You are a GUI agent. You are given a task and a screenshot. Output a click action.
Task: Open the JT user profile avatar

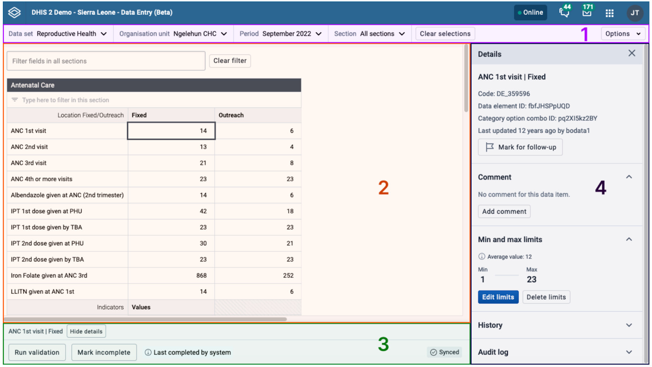634,13
